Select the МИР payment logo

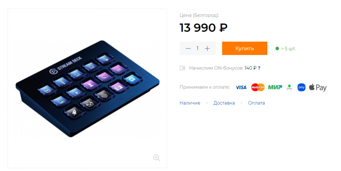[x=275, y=87]
